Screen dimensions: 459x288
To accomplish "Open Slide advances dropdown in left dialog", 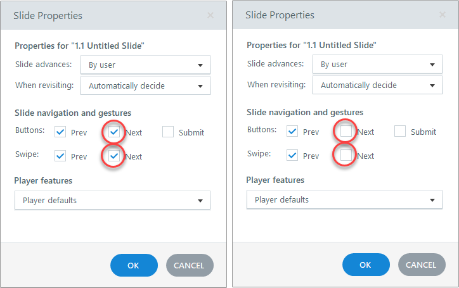I will click(145, 65).
